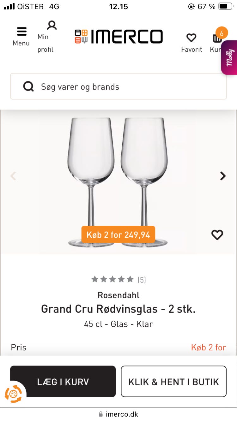
Task: Tap the imerco.dk address bar
Action: 118,414
